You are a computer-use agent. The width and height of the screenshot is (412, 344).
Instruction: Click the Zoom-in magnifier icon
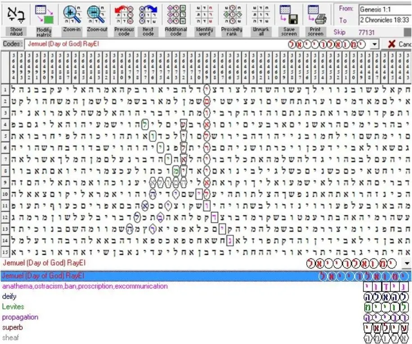[x=72, y=15]
